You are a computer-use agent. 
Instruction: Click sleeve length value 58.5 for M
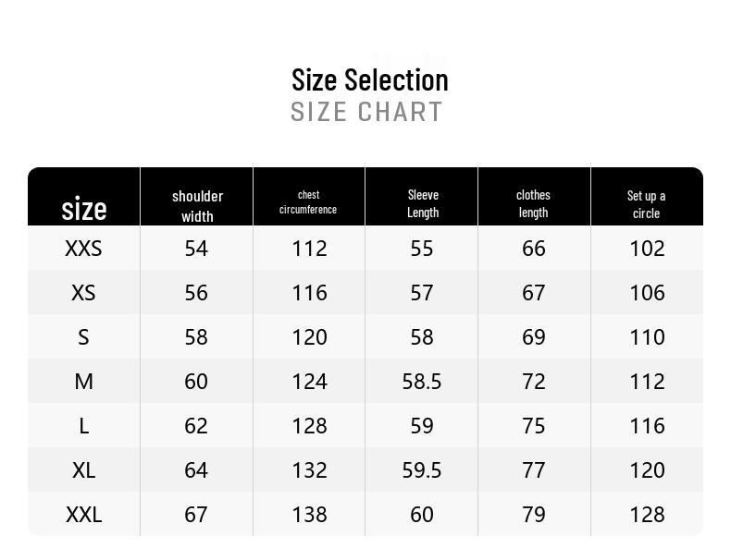point(422,382)
